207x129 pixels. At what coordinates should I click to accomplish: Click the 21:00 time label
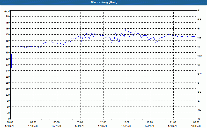click(x=173, y=122)
